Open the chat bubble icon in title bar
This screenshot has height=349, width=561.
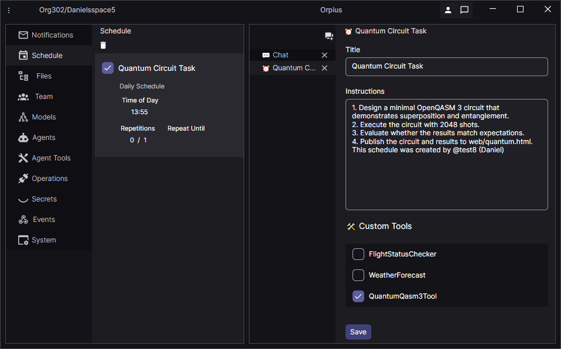[x=464, y=10]
